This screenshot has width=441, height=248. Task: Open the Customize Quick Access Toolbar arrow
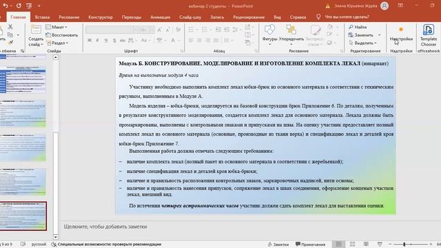point(39,6)
